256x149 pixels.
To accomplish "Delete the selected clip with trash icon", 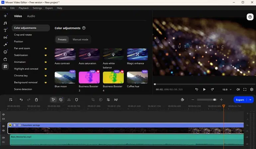I will [x=37, y=100].
